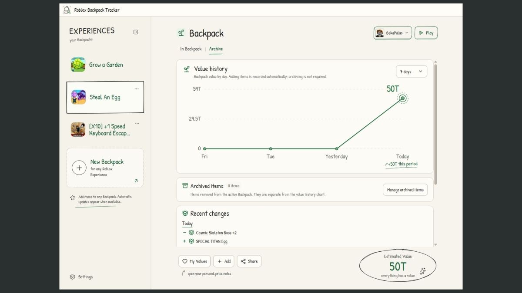The height and width of the screenshot is (293, 522).
Task: Share the backpack with the Share button
Action: (x=249, y=261)
